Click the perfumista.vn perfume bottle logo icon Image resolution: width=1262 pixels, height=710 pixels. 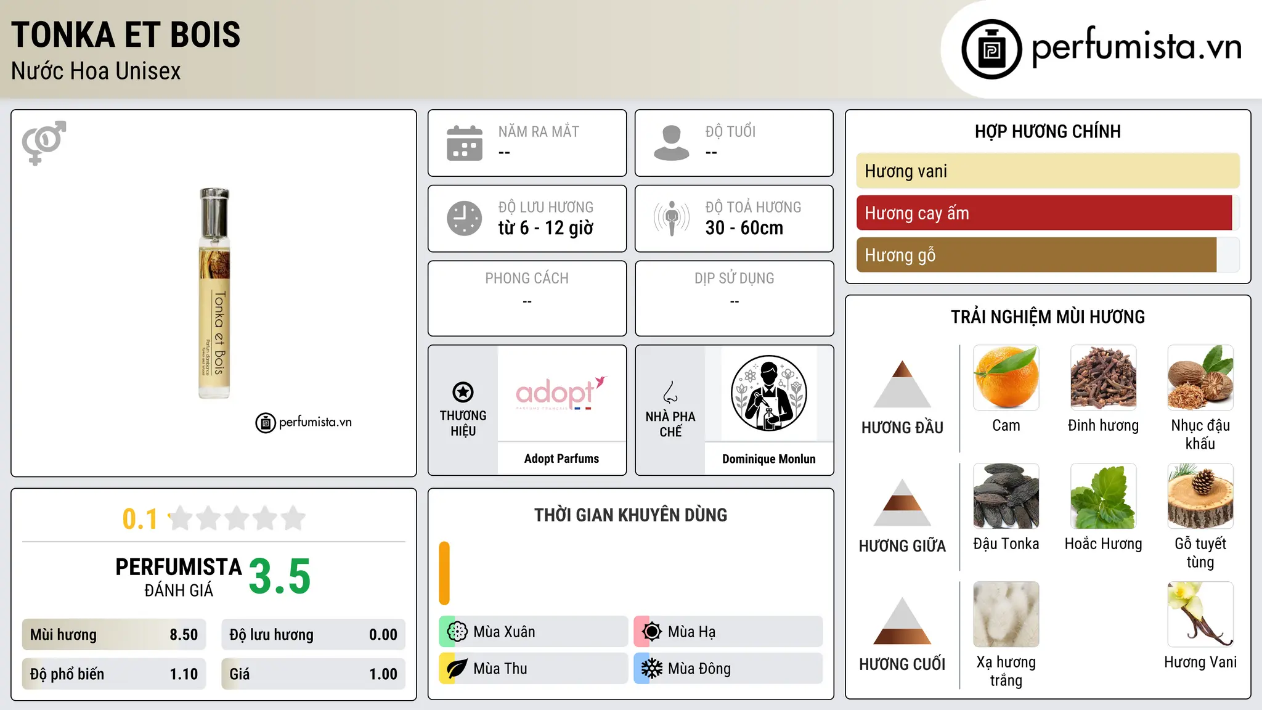coord(991,49)
